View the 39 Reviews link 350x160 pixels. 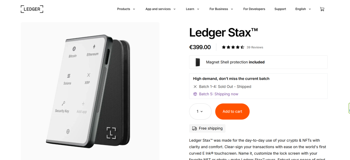[255, 47]
